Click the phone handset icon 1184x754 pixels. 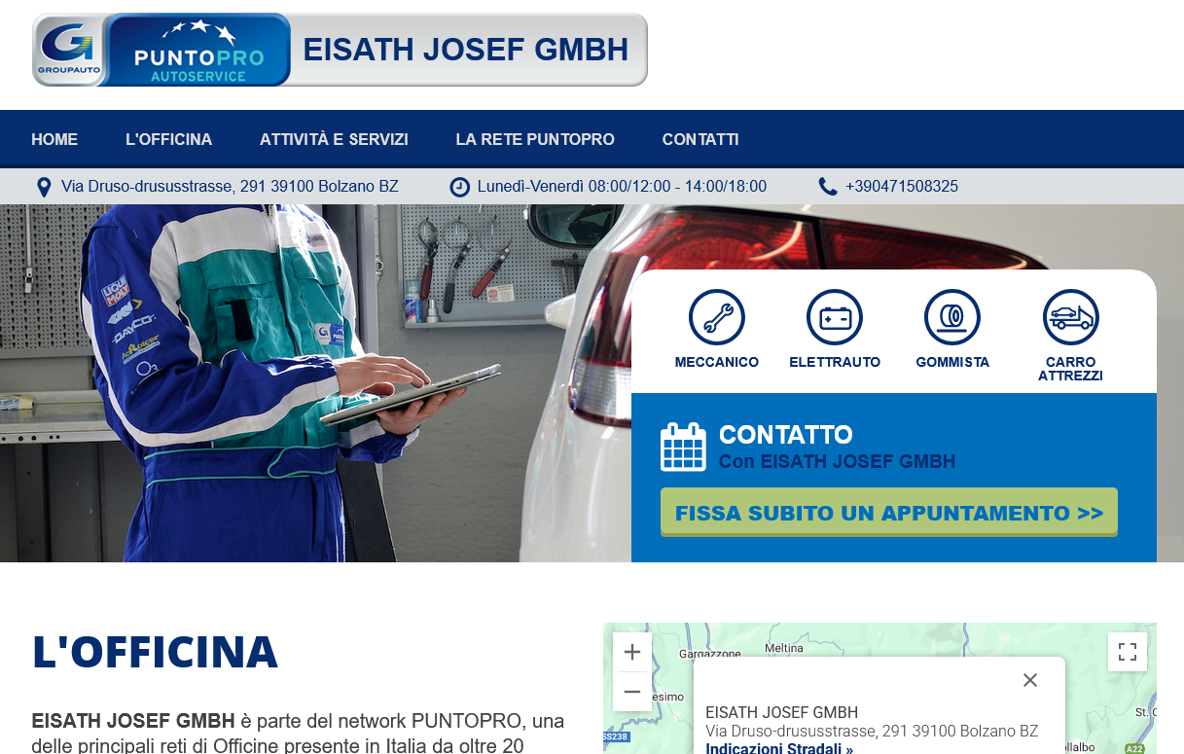tap(828, 187)
